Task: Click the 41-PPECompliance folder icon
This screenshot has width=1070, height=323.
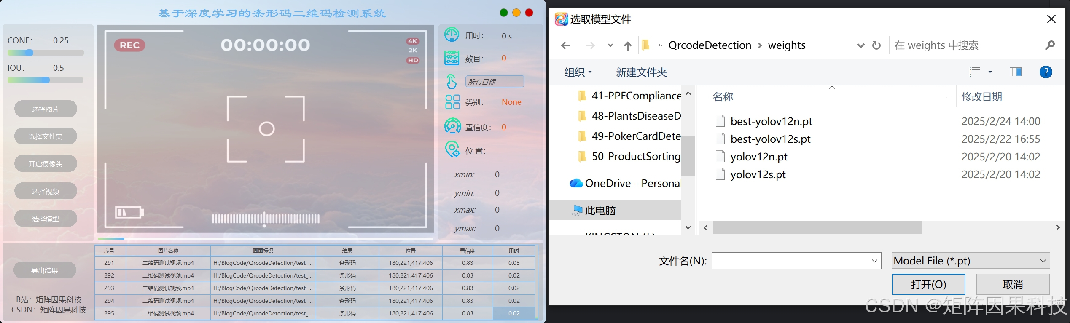Action: coord(582,96)
